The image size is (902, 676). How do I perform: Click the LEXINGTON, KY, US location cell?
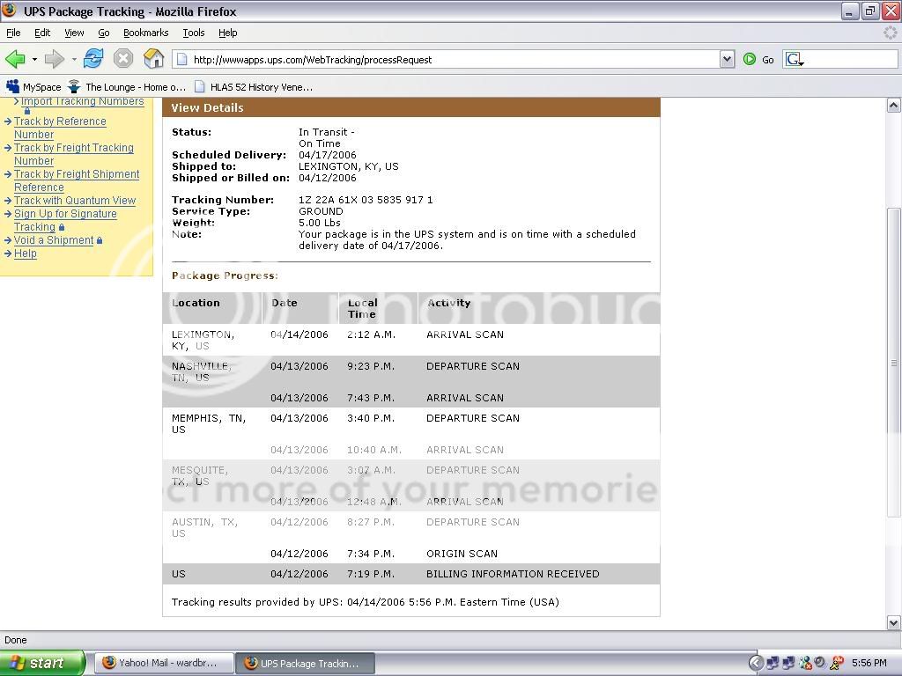point(203,341)
